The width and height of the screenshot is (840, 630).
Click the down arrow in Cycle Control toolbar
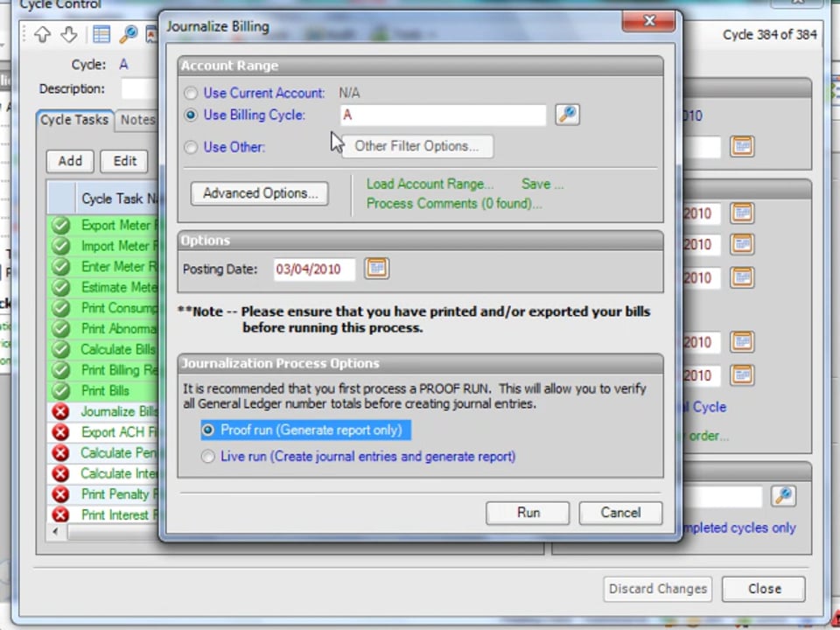69,34
